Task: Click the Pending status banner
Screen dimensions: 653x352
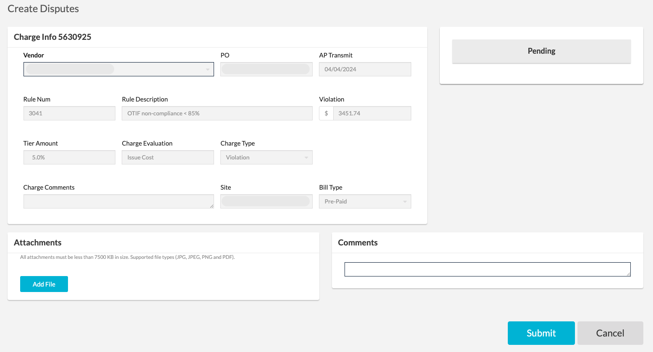Action: click(541, 51)
